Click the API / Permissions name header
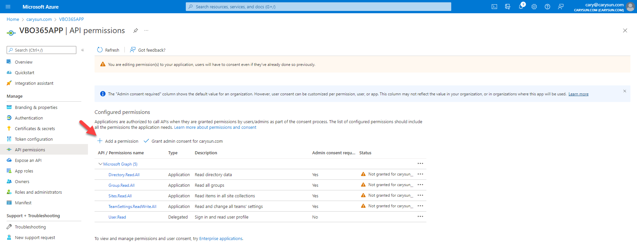 pos(121,153)
